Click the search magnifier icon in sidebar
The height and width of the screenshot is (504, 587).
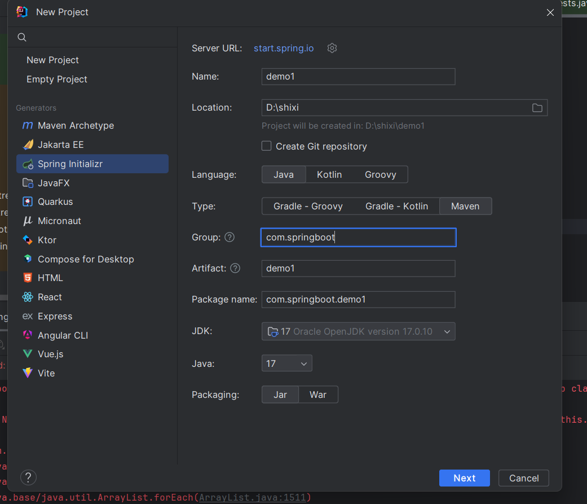point(22,37)
